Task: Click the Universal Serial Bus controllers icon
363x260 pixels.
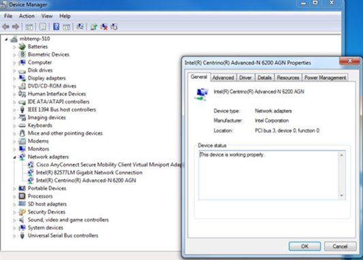Action: coord(22,235)
